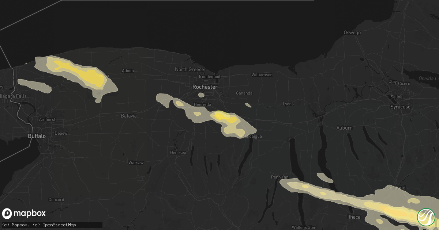Click the Cortland label
The height and width of the screenshot is (230, 439).
[396, 188]
